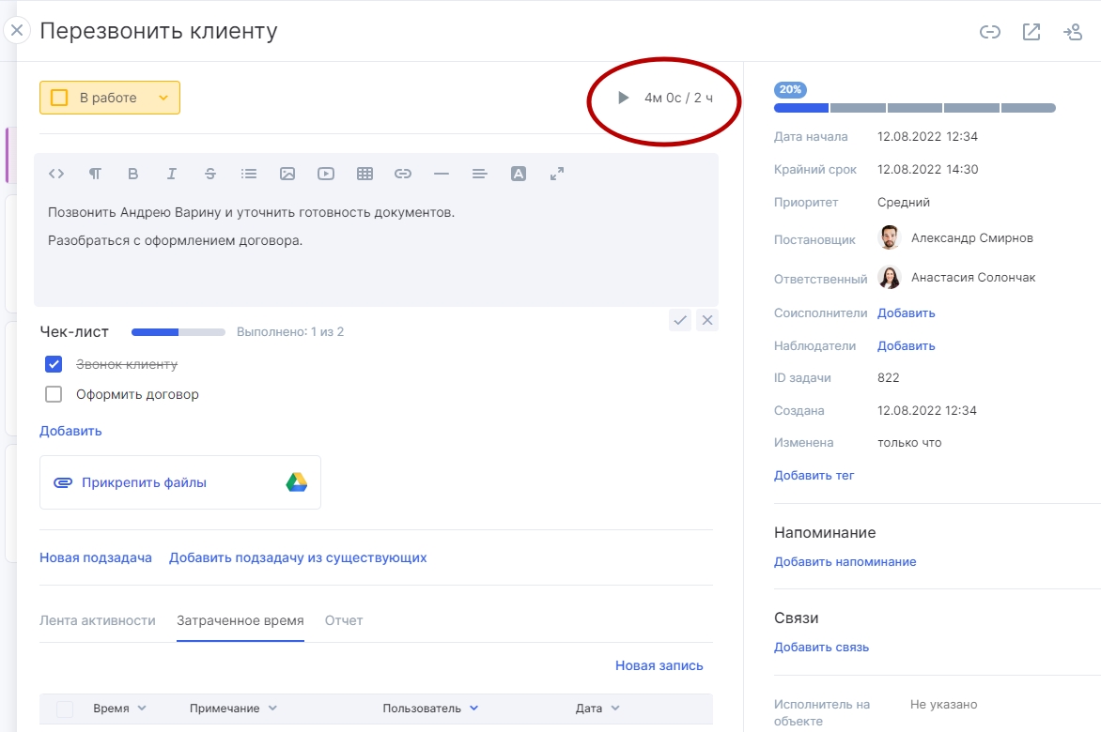This screenshot has height=732, width=1101.
Task: Click the 20% task progress bar
Action: [914, 108]
